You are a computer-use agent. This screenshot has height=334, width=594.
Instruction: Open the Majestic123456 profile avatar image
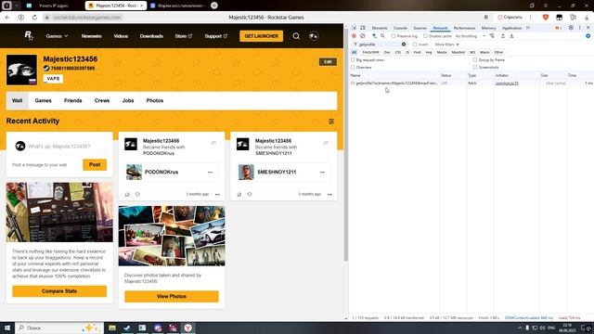21,70
